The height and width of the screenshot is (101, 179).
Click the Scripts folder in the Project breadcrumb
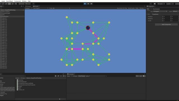point(23,78)
